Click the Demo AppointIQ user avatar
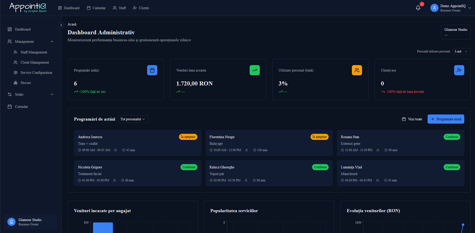Viewport: 475px width, 233px height. pos(434,8)
